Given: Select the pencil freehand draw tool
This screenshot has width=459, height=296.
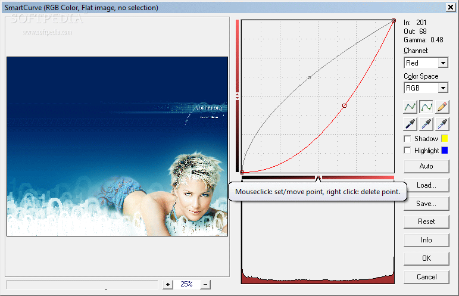Looking at the screenshot, I should tap(442, 107).
